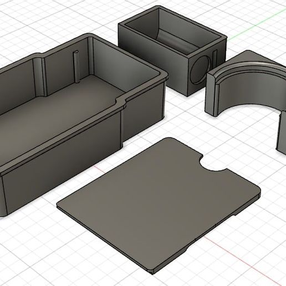Viewport: 286px width, 286px height.
Task: Select the thin cylindrical post inside the tray
Action: (x=76, y=67)
